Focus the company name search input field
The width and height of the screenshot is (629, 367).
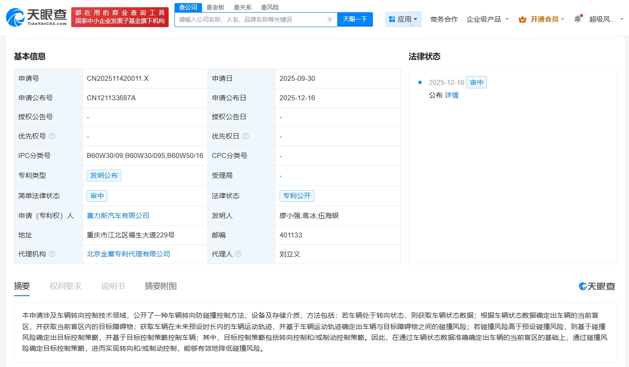click(x=250, y=19)
